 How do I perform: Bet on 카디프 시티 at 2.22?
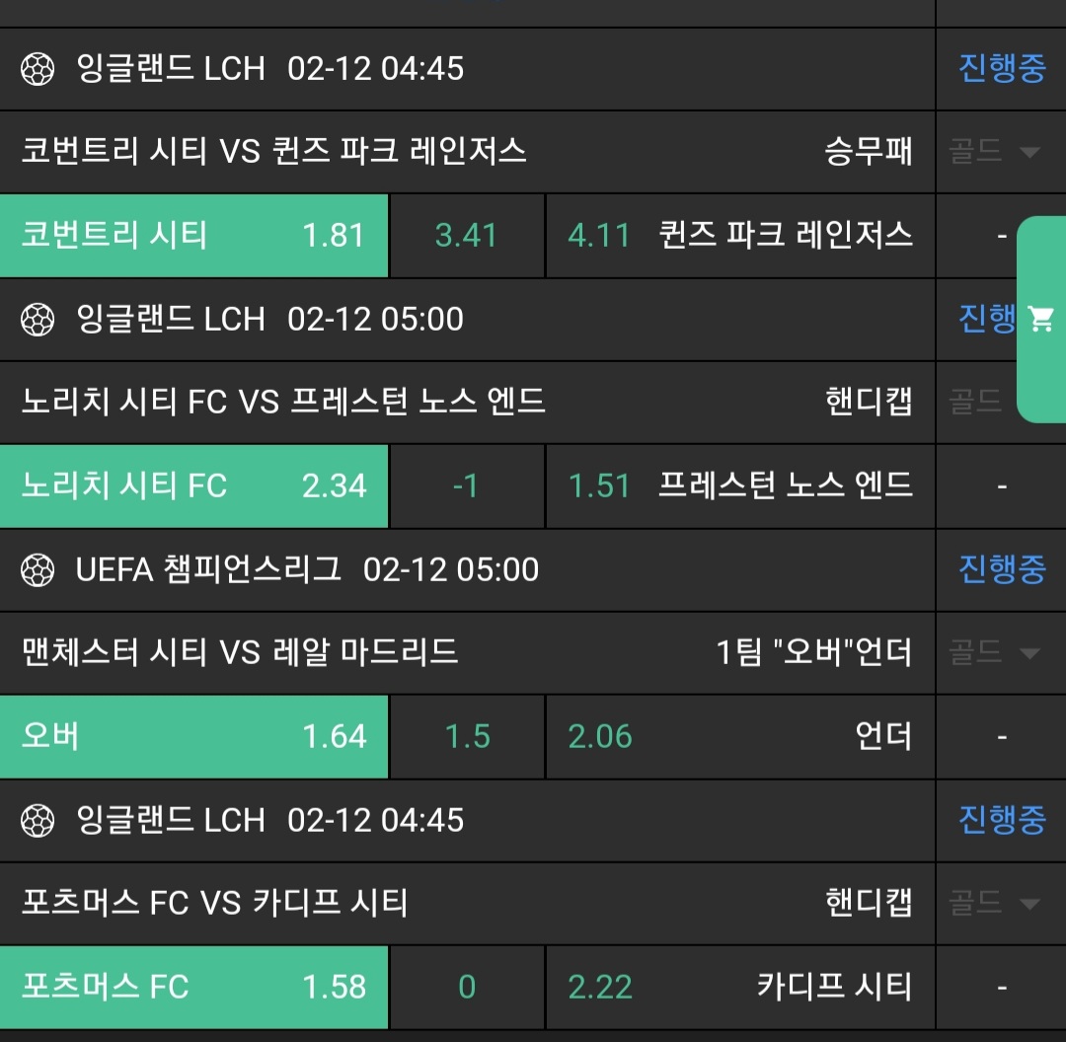click(x=740, y=988)
